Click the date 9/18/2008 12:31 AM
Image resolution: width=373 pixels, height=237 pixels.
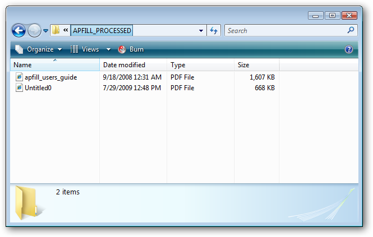132,77
